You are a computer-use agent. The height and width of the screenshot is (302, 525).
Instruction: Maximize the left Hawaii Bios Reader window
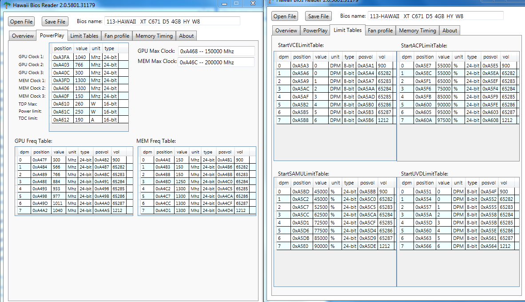[236, 4]
